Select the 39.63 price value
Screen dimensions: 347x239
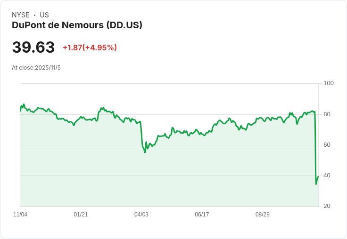click(x=33, y=48)
